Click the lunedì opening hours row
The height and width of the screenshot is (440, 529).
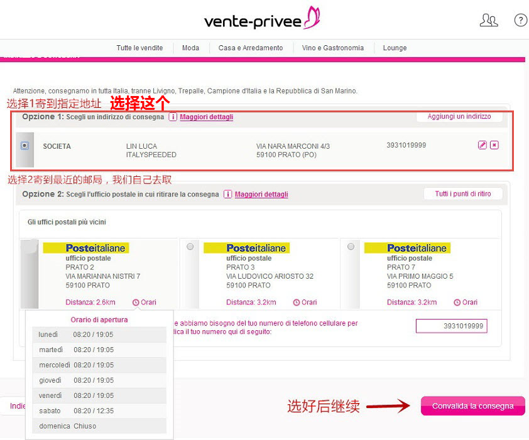click(99, 335)
